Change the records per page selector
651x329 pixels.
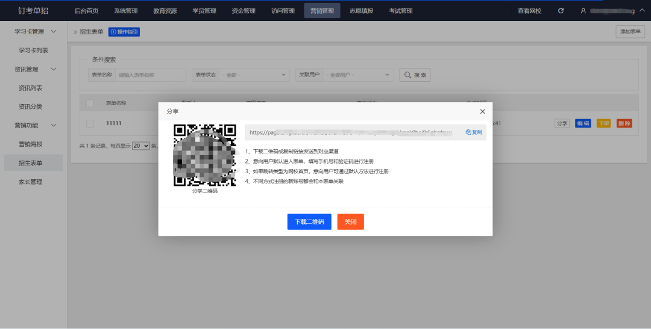(x=141, y=146)
